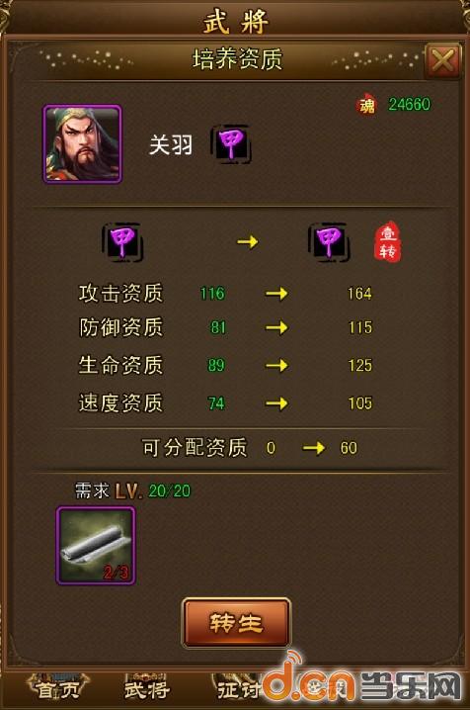
Task: Open the 征讨 campaign tab
Action: tap(238, 688)
